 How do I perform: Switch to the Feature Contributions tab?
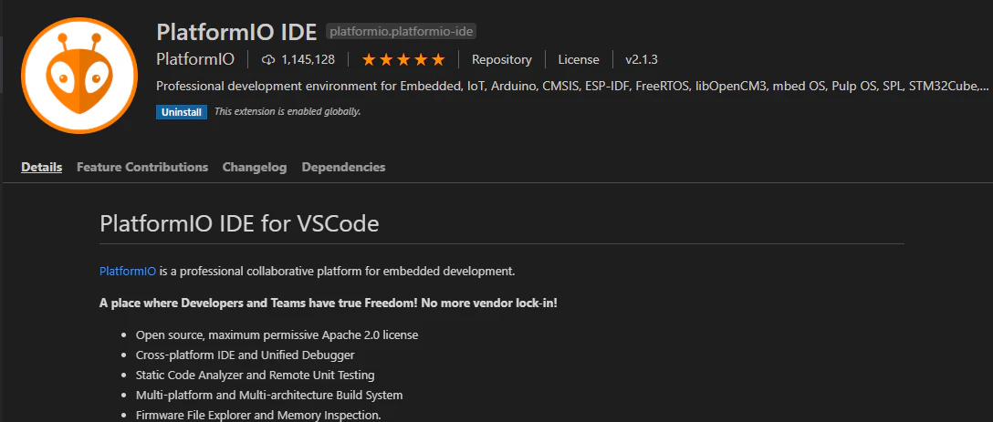tap(142, 167)
